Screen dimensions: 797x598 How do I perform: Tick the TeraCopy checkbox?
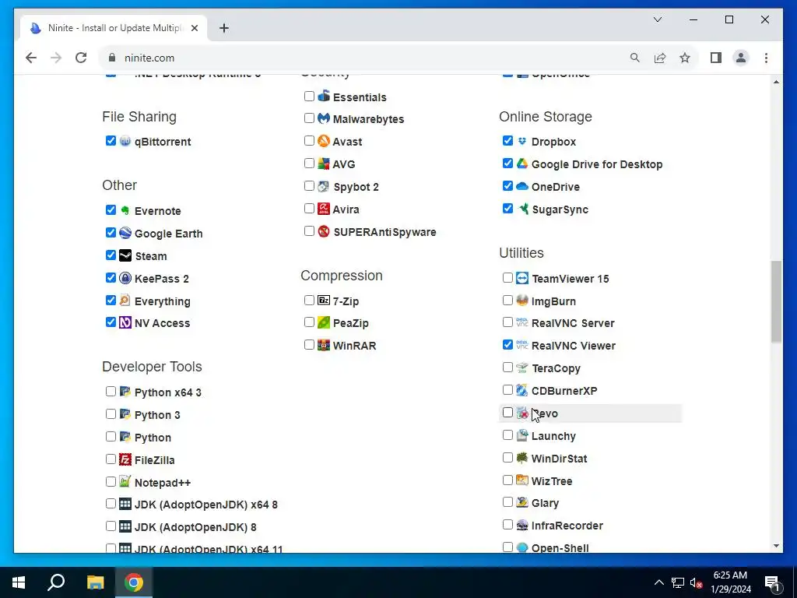pos(507,368)
